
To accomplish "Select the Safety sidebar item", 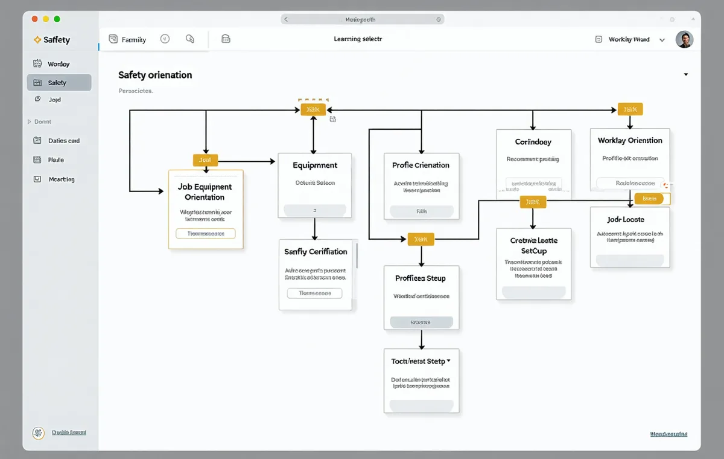I will click(x=59, y=83).
